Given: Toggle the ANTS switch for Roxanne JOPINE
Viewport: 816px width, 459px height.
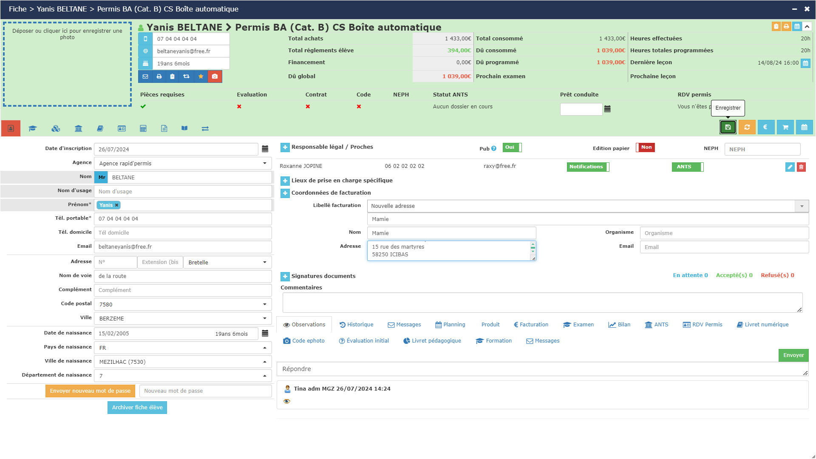Looking at the screenshot, I should [688, 167].
